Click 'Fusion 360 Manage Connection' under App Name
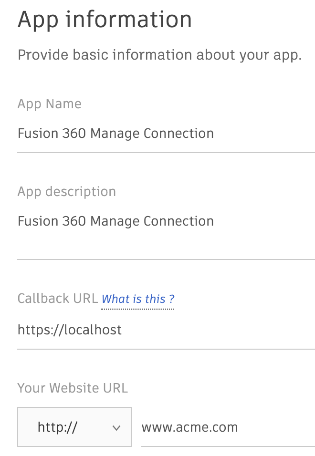This screenshot has height=456, width=315. coord(115,134)
